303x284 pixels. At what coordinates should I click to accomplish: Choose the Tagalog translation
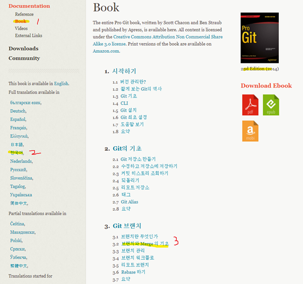point(18,186)
